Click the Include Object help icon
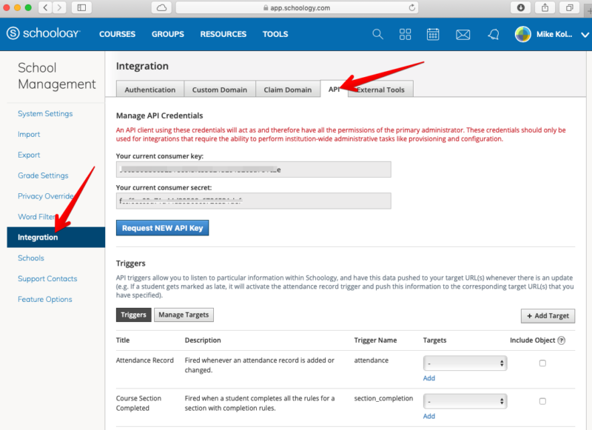592x430 pixels. point(562,340)
